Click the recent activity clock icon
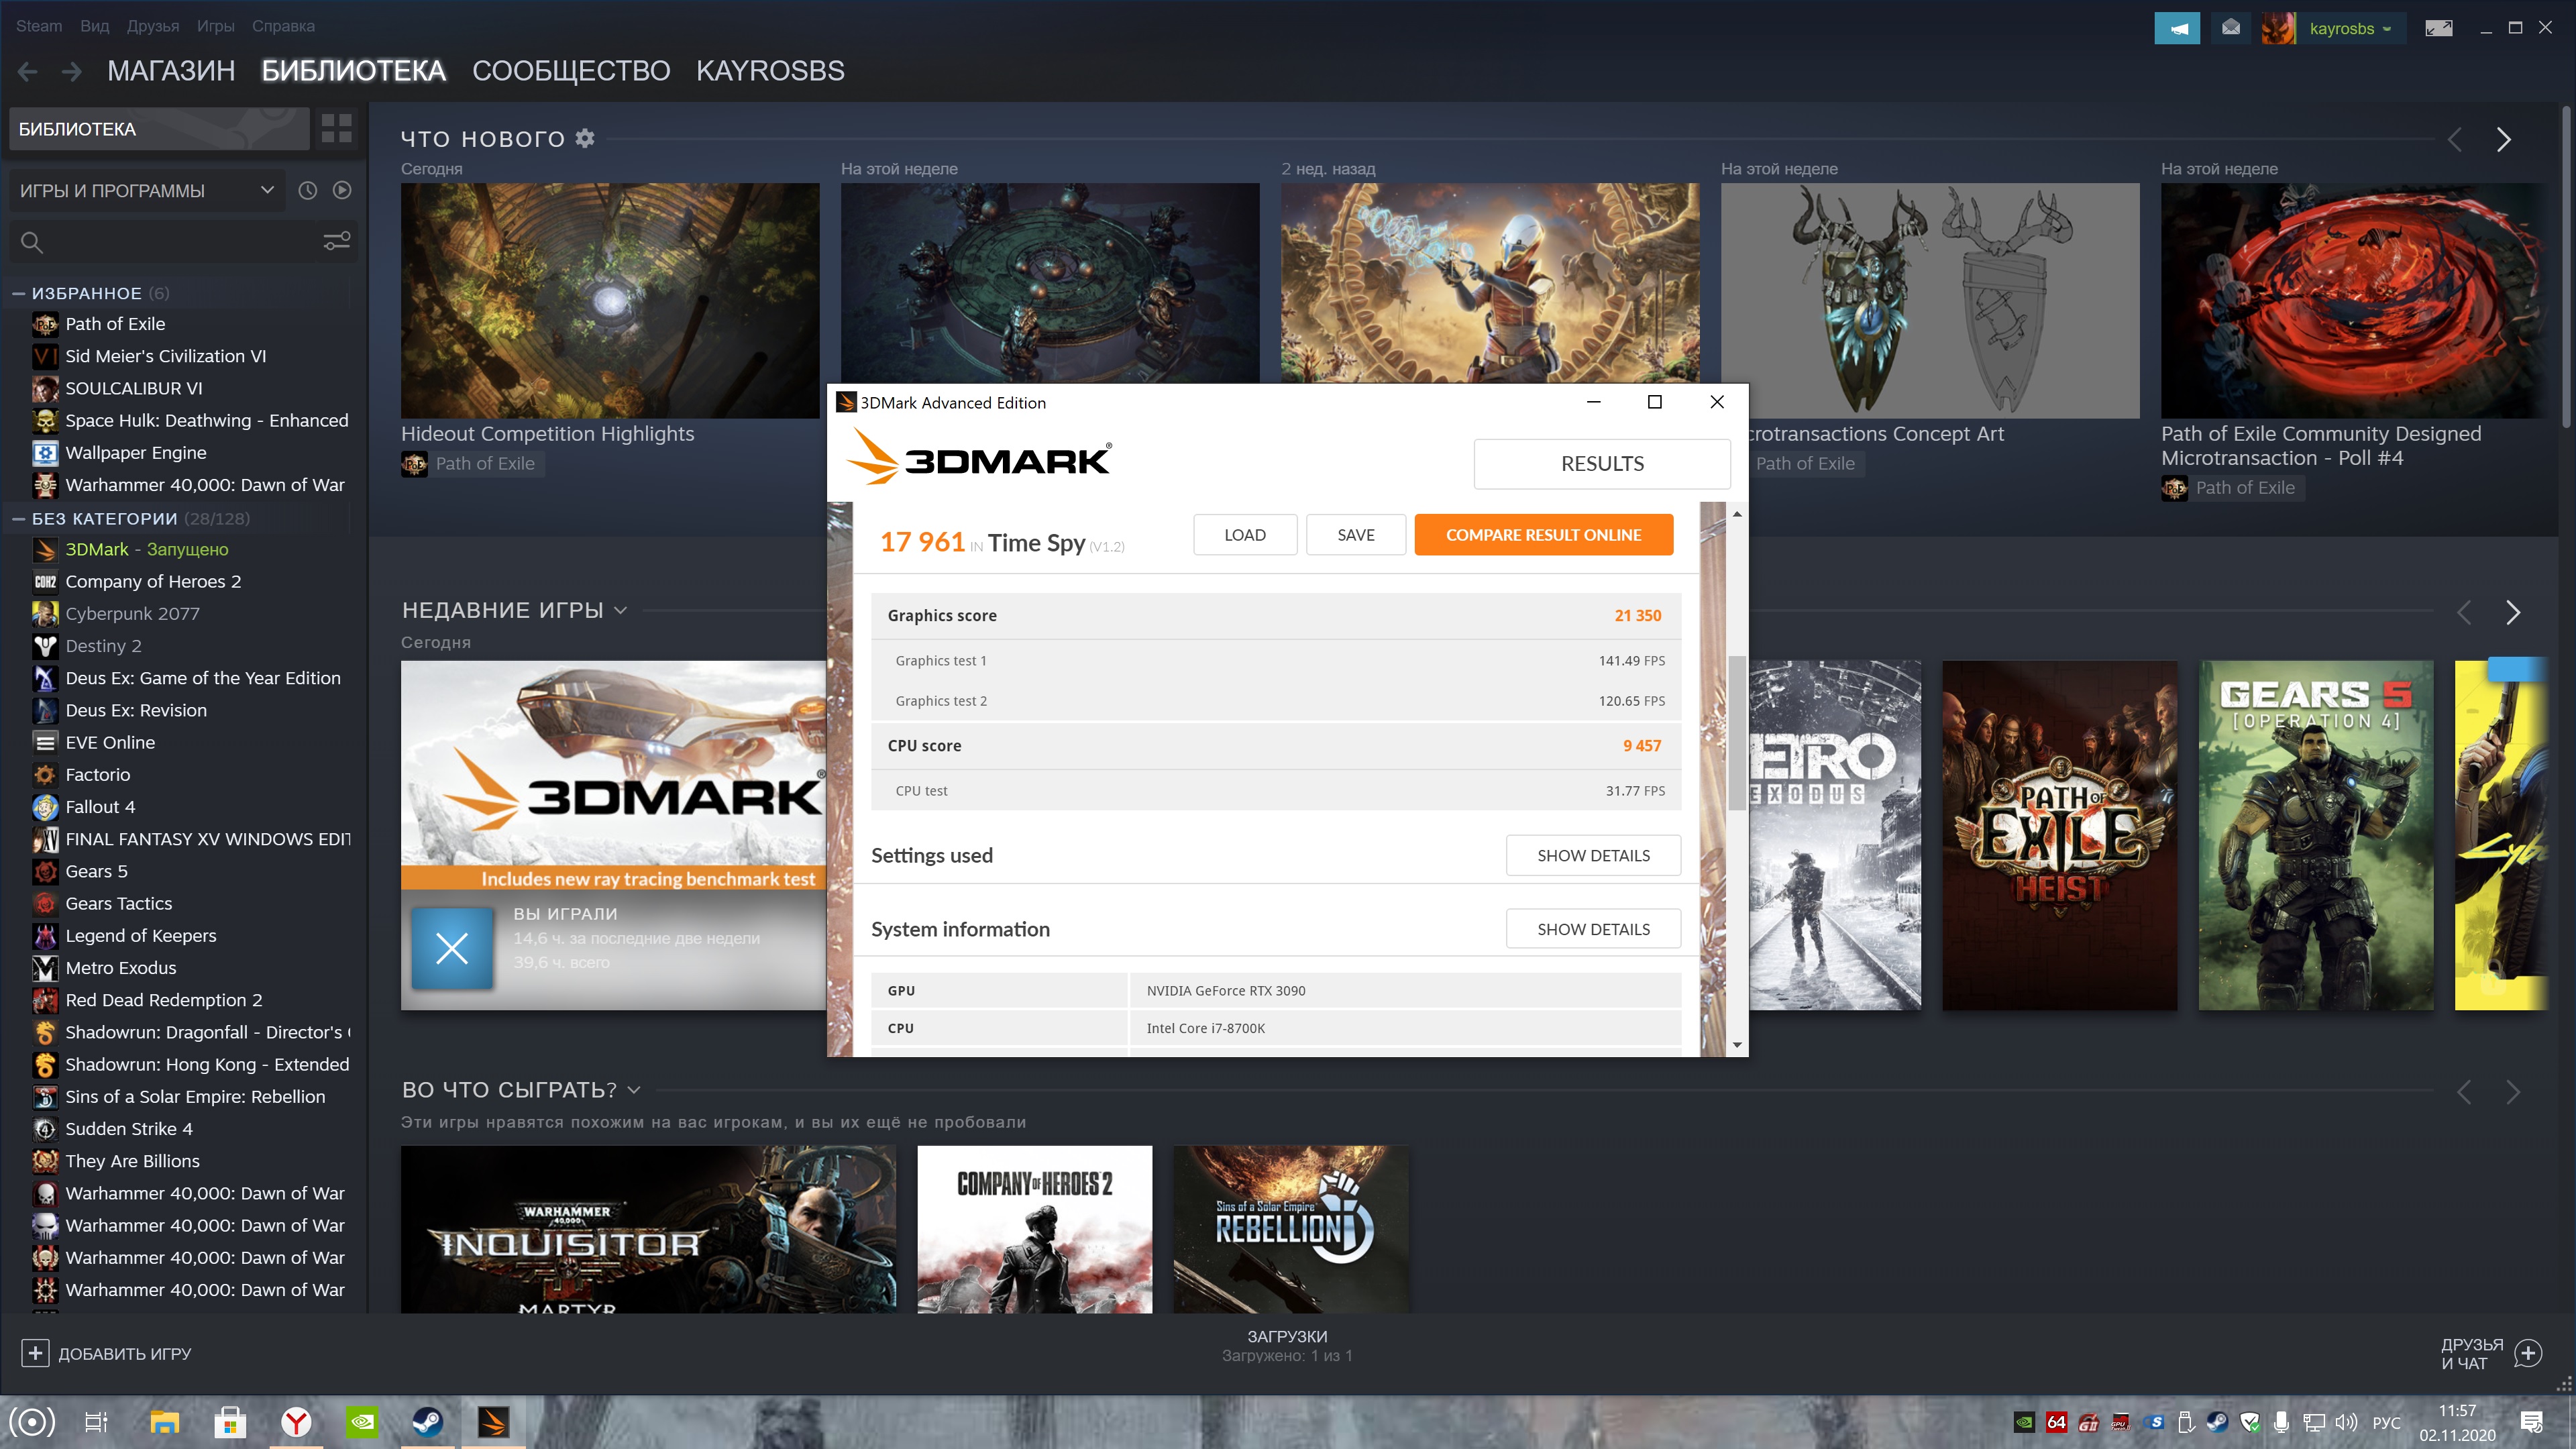This screenshot has width=2576, height=1449. point(308,190)
